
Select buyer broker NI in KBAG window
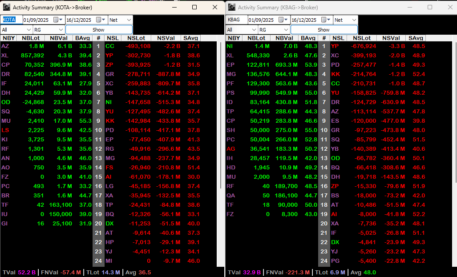230,46
